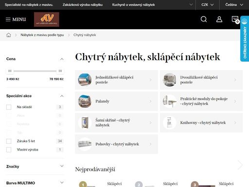
Task: Click the next arrow beside Nejprodávanější
Action: tap(240, 165)
